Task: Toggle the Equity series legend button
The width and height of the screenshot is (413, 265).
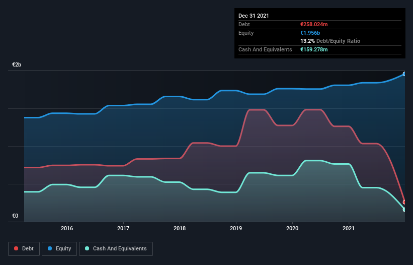Action: [x=59, y=249]
